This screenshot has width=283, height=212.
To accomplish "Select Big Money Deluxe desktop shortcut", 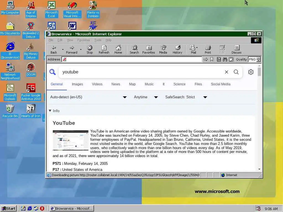I will click(31, 51).
